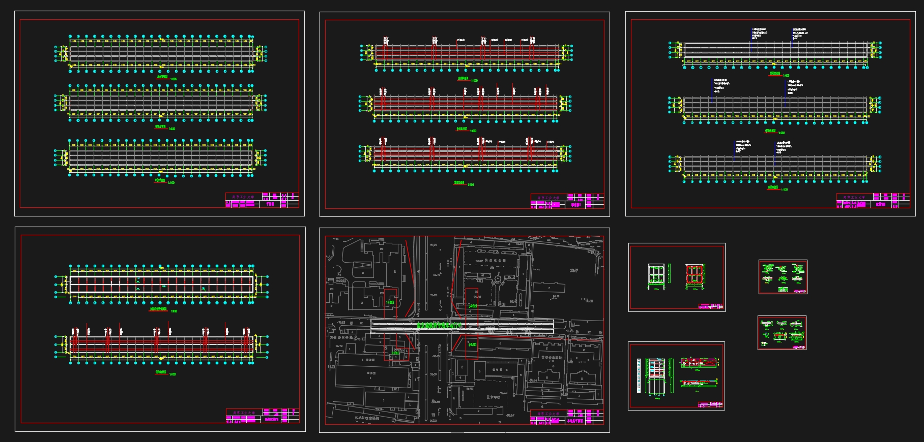The width and height of the screenshot is (924, 442).
Task: Select the red outline around green label 1 on site plan
Action: 390,304
